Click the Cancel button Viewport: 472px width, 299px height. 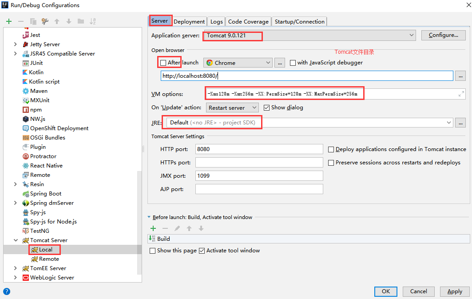418,291
